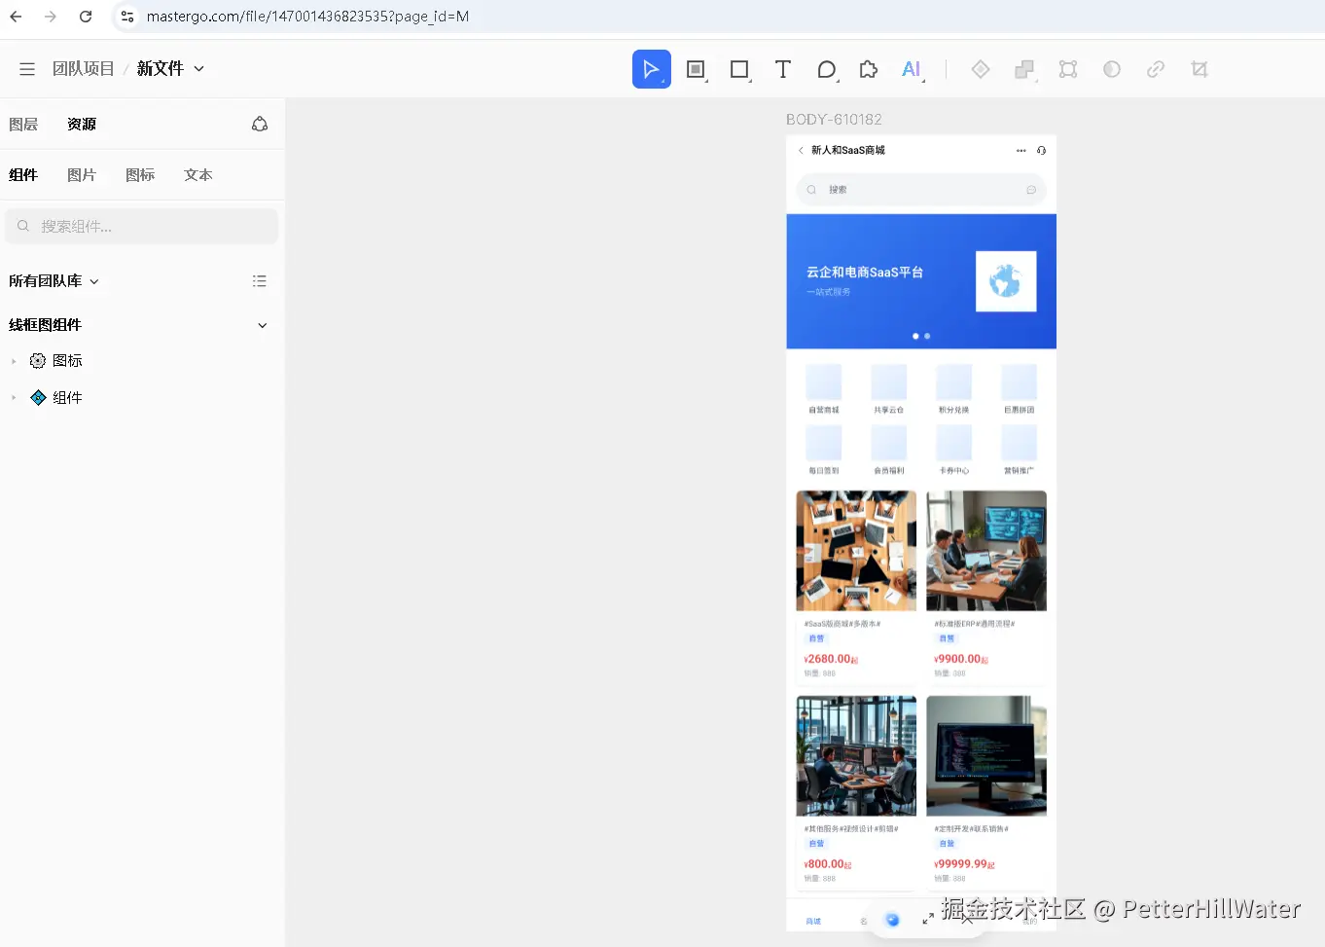1325x947 pixels.
Task: Open the AI tools menu
Action: pyautogui.click(x=912, y=69)
